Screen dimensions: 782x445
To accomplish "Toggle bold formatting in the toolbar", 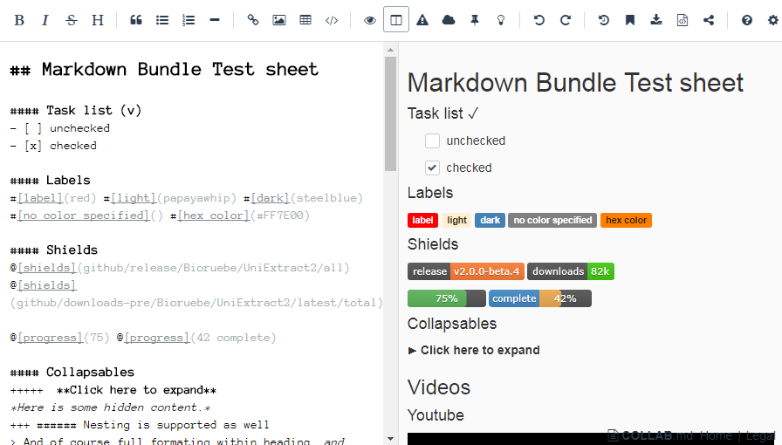I will 19,20.
